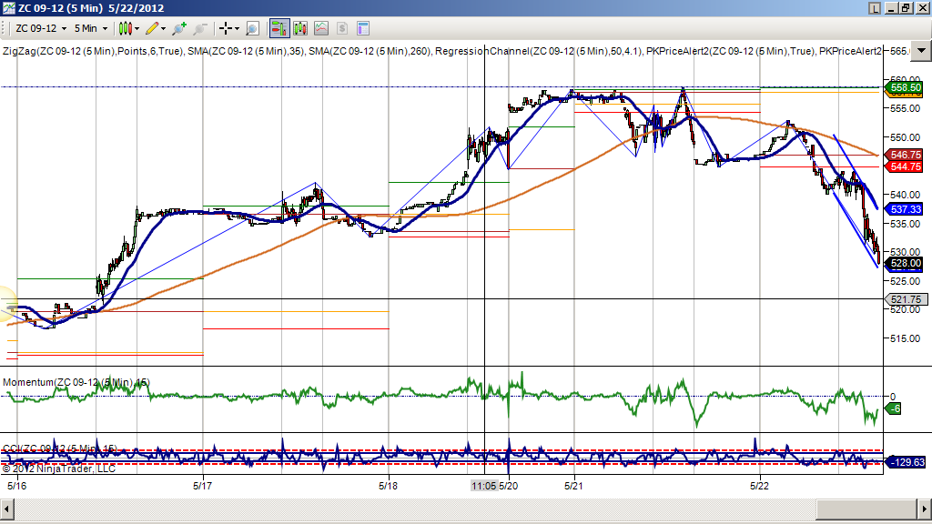The height and width of the screenshot is (524, 932).
Task: Click the black 528.00 current price marker
Action: pyautogui.click(x=904, y=263)
